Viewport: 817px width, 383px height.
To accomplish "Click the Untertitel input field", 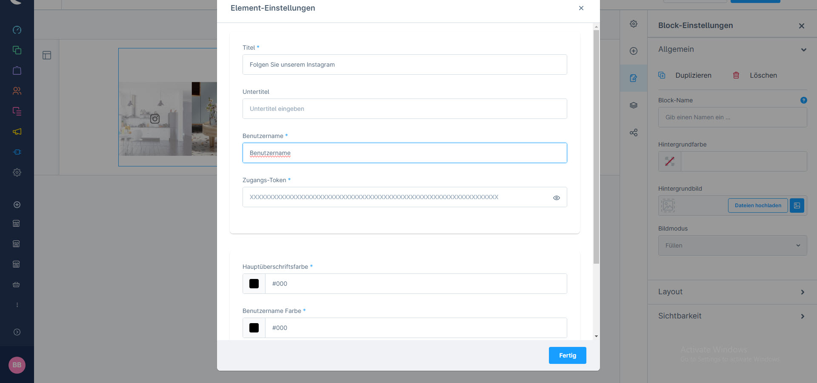I will coord(404,109).
